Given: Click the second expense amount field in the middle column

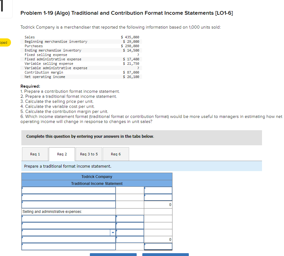Looking at the screenshot, I should point(130,226).
